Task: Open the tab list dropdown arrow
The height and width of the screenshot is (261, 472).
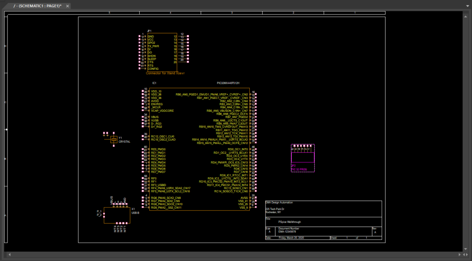Action: [468, 6]
